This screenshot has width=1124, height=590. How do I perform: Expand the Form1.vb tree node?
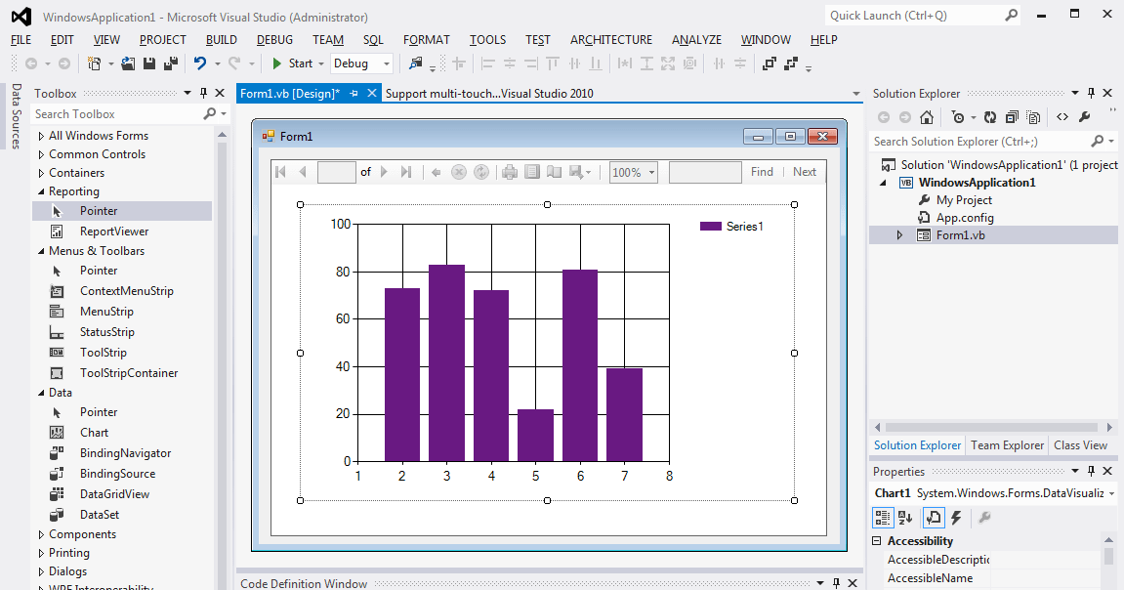point(897,234)
